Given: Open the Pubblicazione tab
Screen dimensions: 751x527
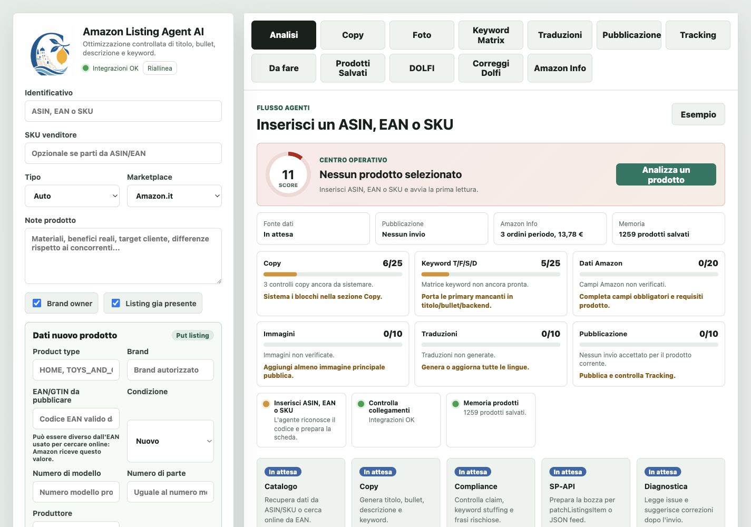Looking at the screenshot, I should [629, 35].
